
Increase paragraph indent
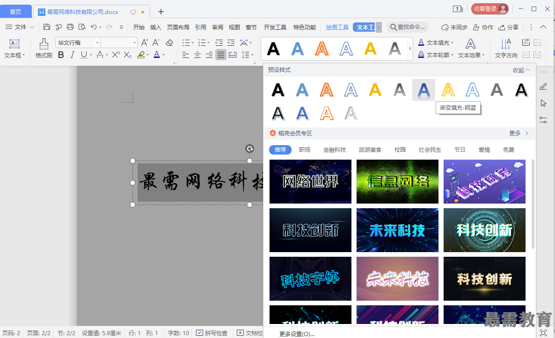click(231, 43)
